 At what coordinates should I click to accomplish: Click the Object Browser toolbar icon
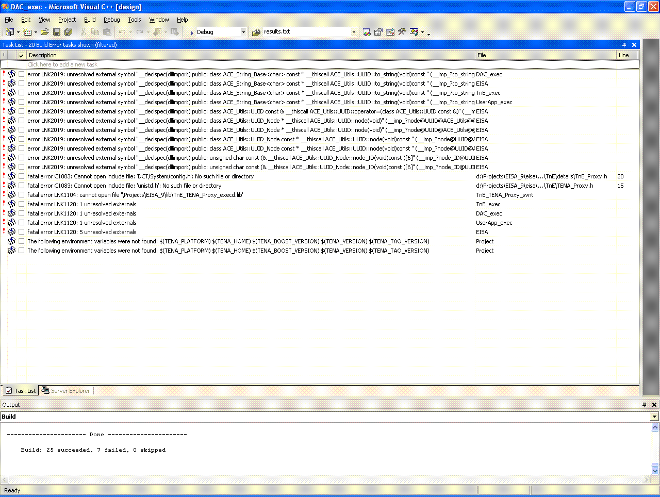click(x=390, y=32)
